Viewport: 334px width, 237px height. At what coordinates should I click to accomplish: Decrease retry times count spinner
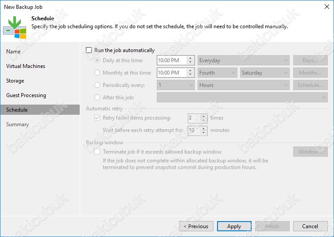[x=204, y=120]
